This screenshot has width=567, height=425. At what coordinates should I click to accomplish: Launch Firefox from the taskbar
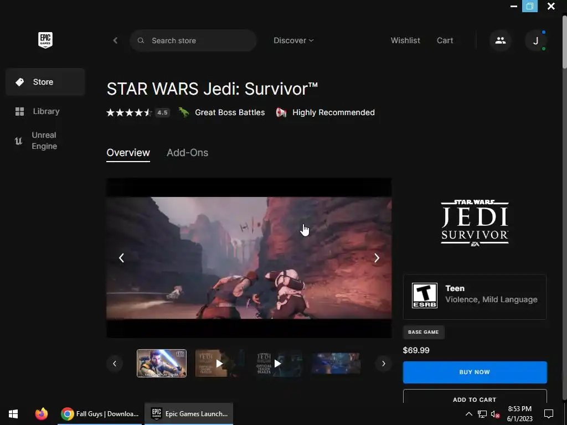pos(41,414)
